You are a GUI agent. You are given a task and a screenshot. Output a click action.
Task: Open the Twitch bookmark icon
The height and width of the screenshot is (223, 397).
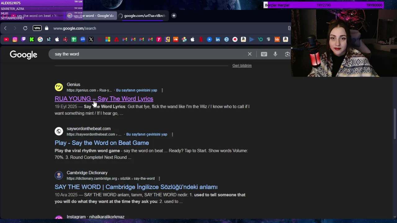coord(23,39)
